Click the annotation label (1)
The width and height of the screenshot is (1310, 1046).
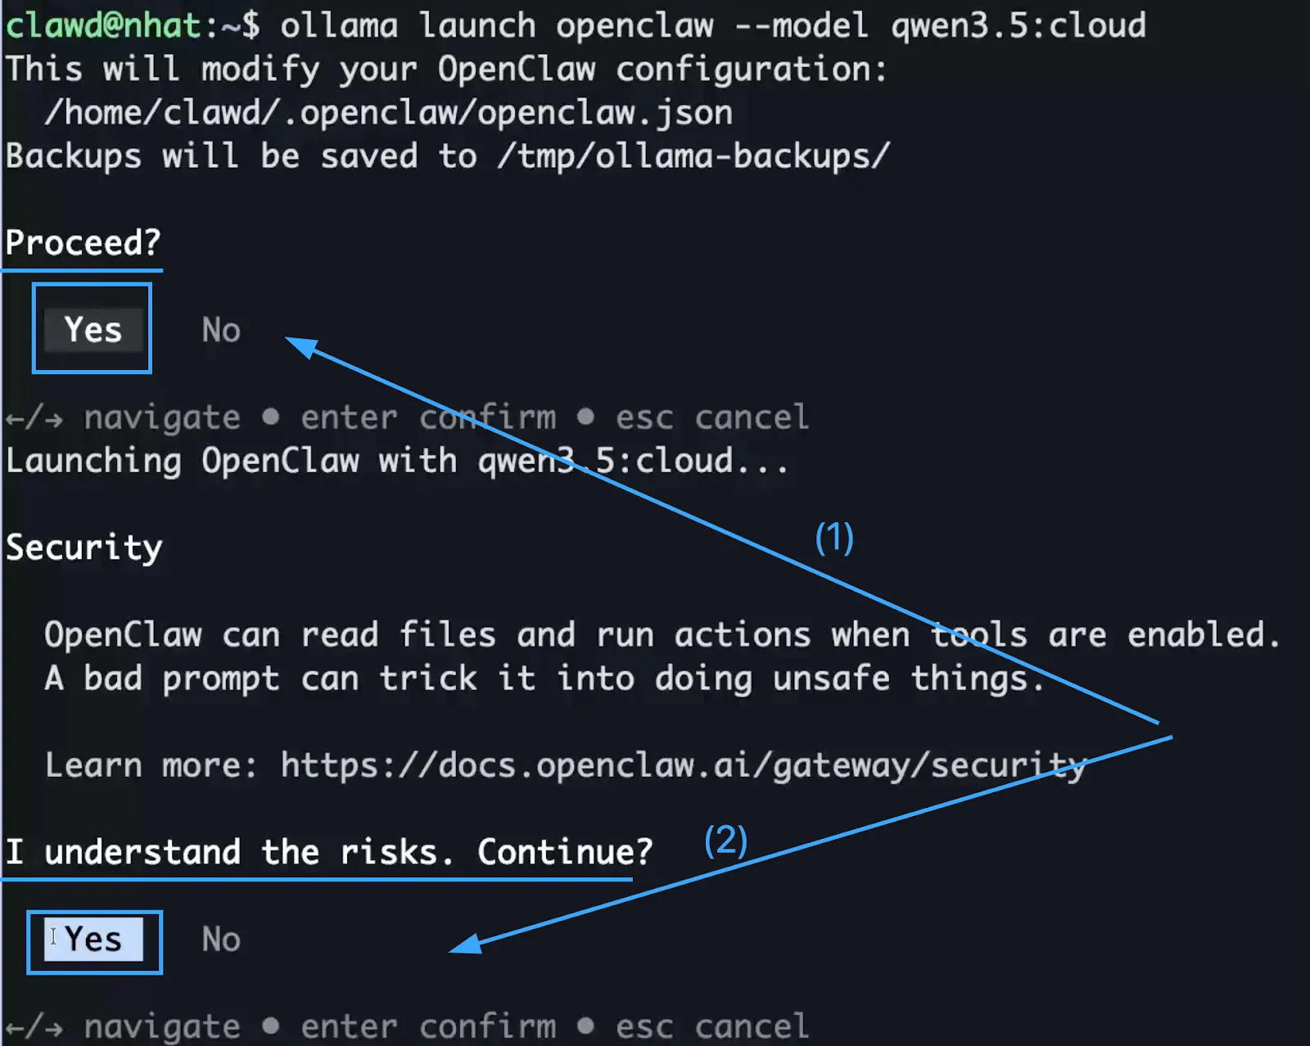coord(834,538)
